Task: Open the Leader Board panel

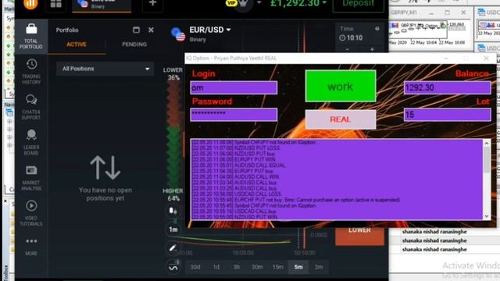Action: point(31,142)
